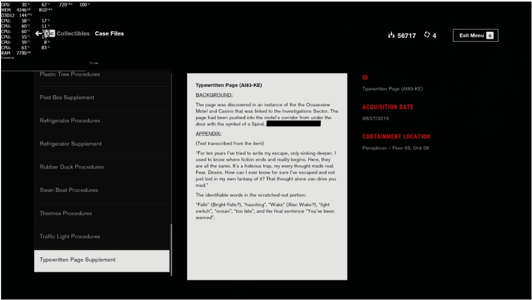This screenshot has height=300, width=532.
Task: Open Post Box Supplement entry
Action: [102, 98]
